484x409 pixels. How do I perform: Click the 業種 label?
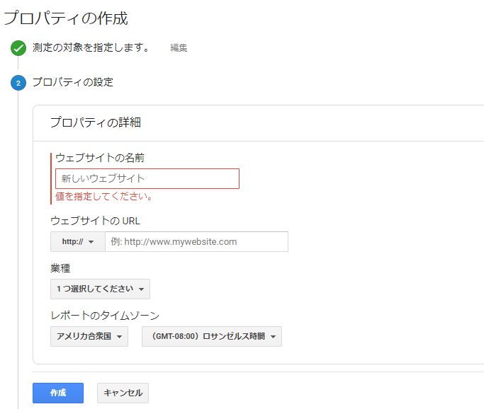pos(60,268)
